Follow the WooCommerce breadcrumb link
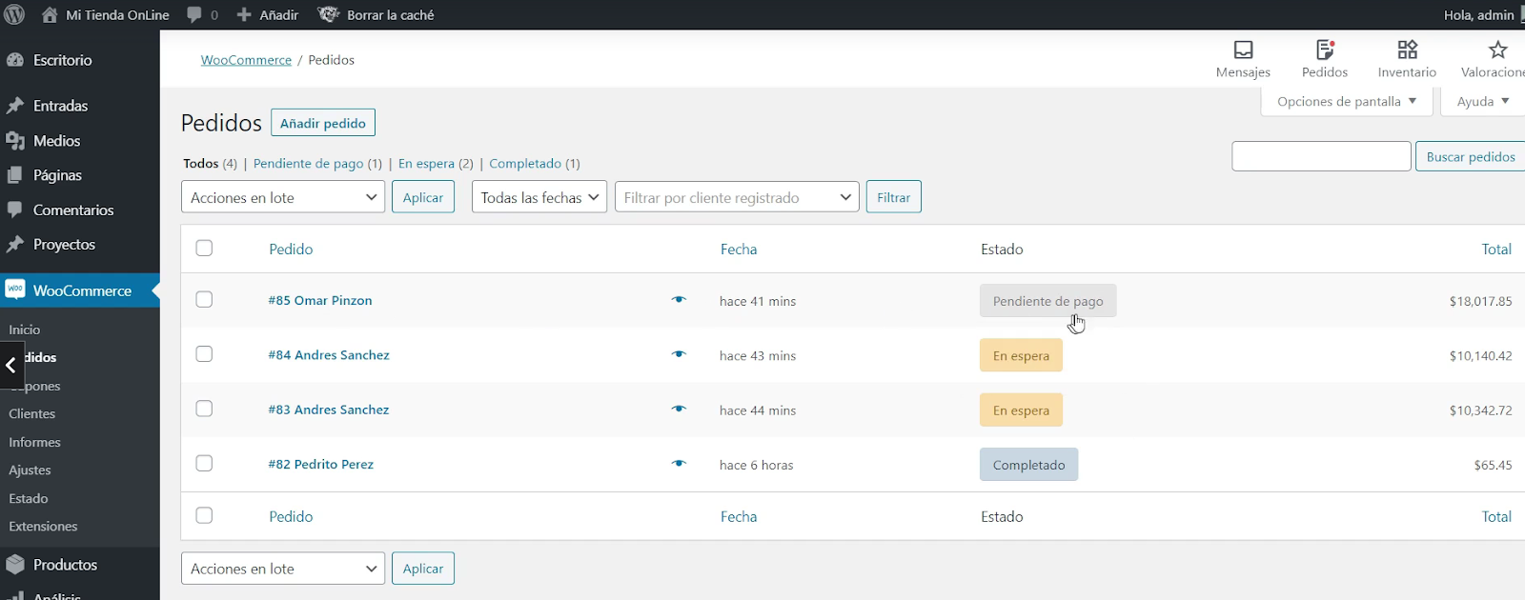 pos(246,59)
